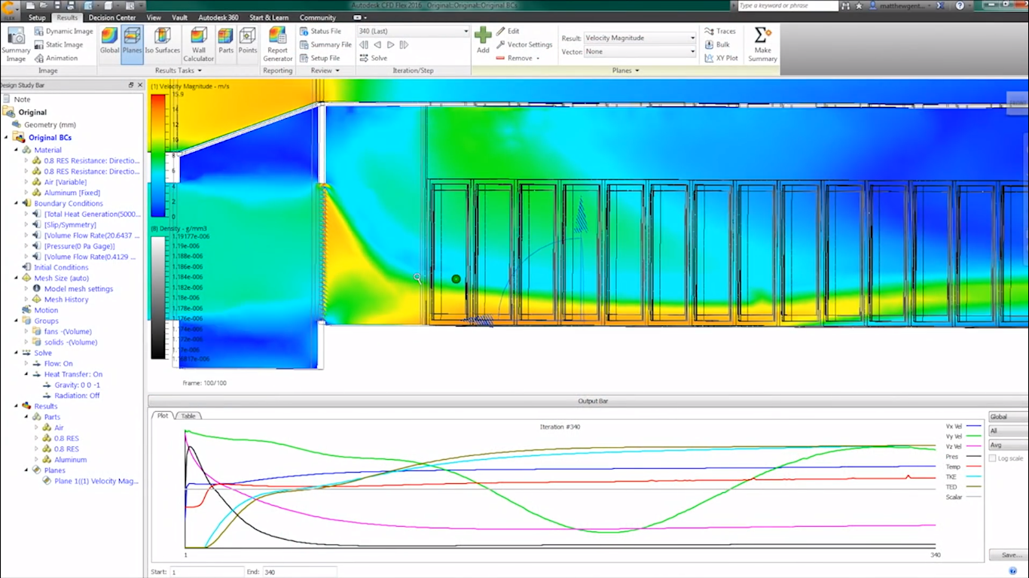Open the Vector None dropdown
Screen dimensions: 1029x578
(640, 52)
